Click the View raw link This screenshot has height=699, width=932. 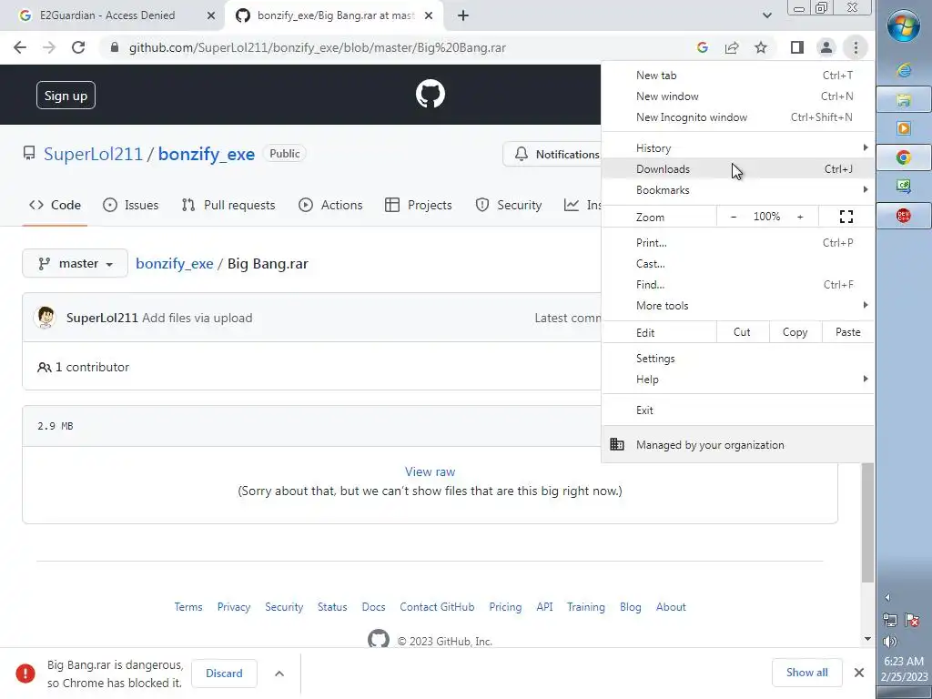point(430,472)
